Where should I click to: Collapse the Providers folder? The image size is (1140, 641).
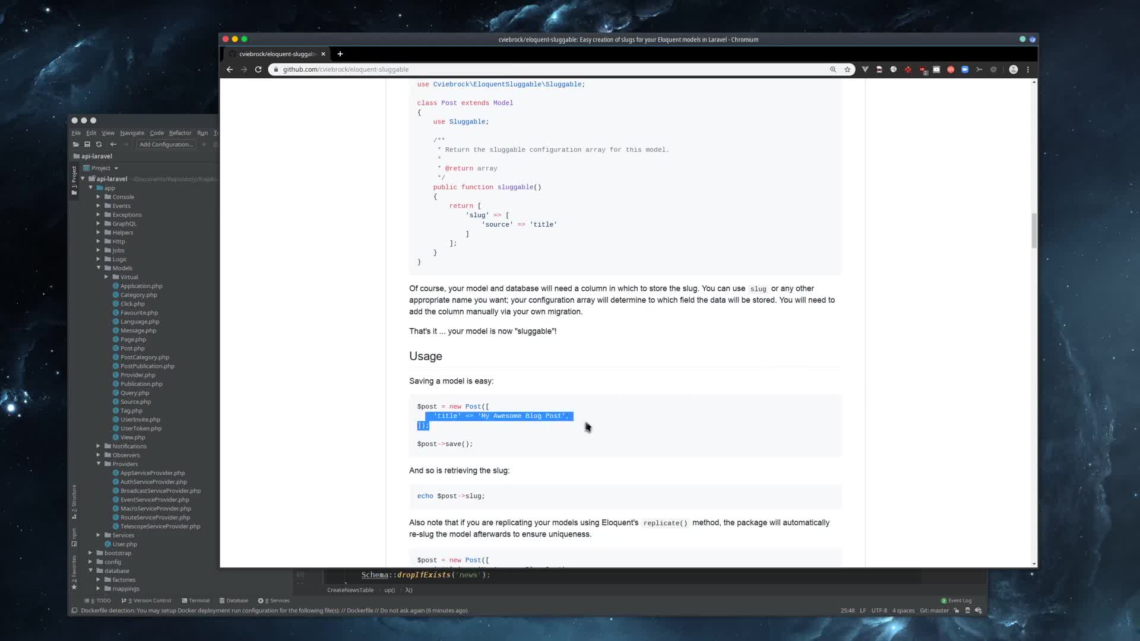click(99, 464)
